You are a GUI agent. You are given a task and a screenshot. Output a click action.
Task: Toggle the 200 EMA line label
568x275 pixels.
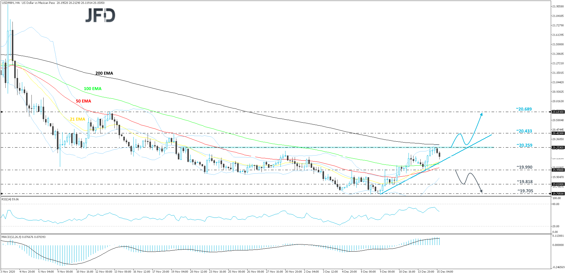[x=104, y=73]
